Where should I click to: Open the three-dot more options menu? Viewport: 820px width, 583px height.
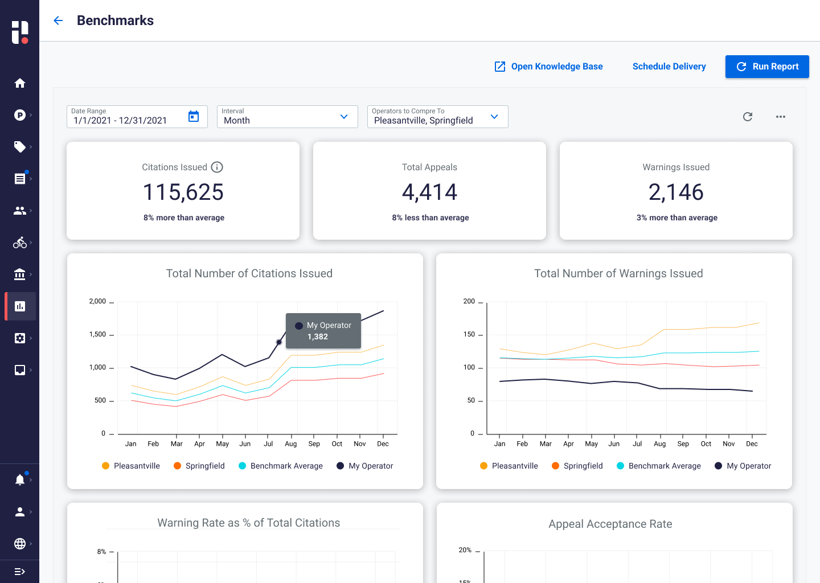click(x=780, y=117)
